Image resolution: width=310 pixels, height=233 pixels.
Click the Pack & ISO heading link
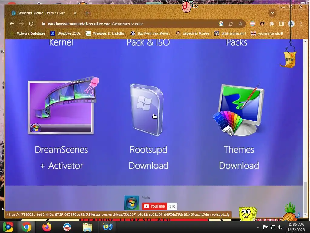(x=148, y=42)
